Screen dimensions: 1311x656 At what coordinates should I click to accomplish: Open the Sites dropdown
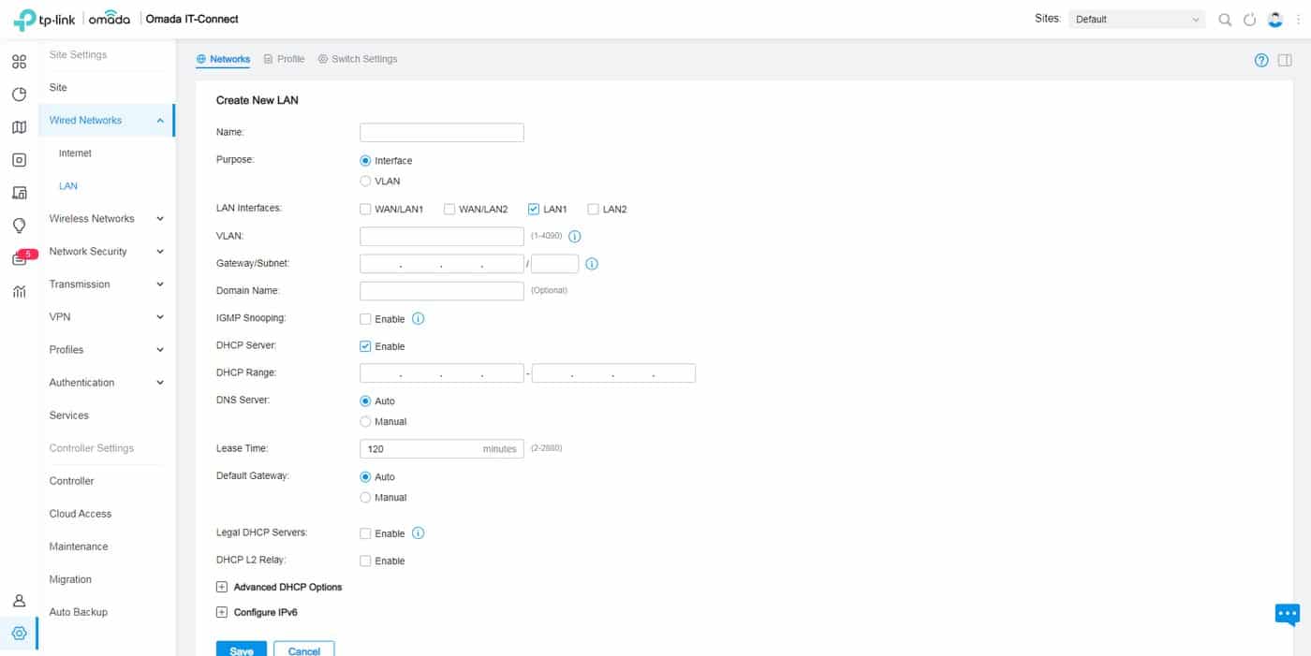tap(1137, 20)
